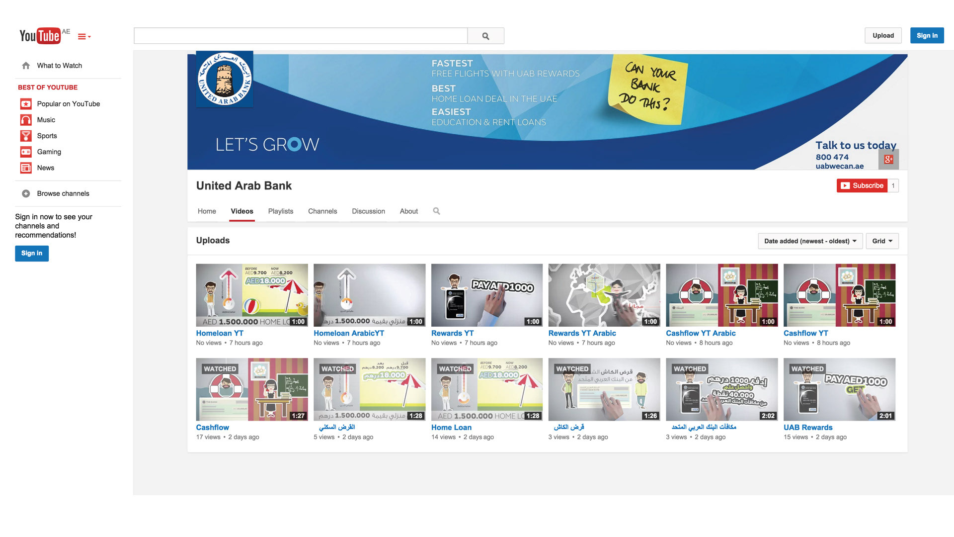The width and height of the screenshot is (954, 537).
Task: Click the Popular on YouTube icon
Action: tap(26, 104)
